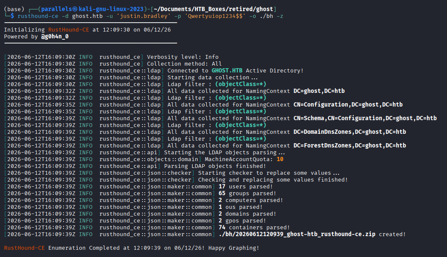The image size is (447, 257).
Task: Click the 'rusthound-ce' command in the prompt
Action: [x=38, y=16]
